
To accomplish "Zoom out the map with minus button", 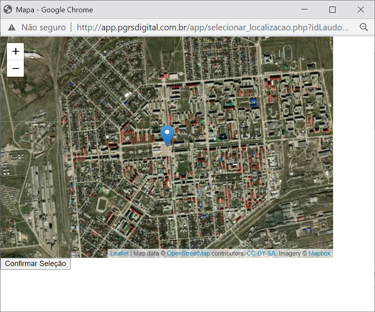I will pos(16,68).
